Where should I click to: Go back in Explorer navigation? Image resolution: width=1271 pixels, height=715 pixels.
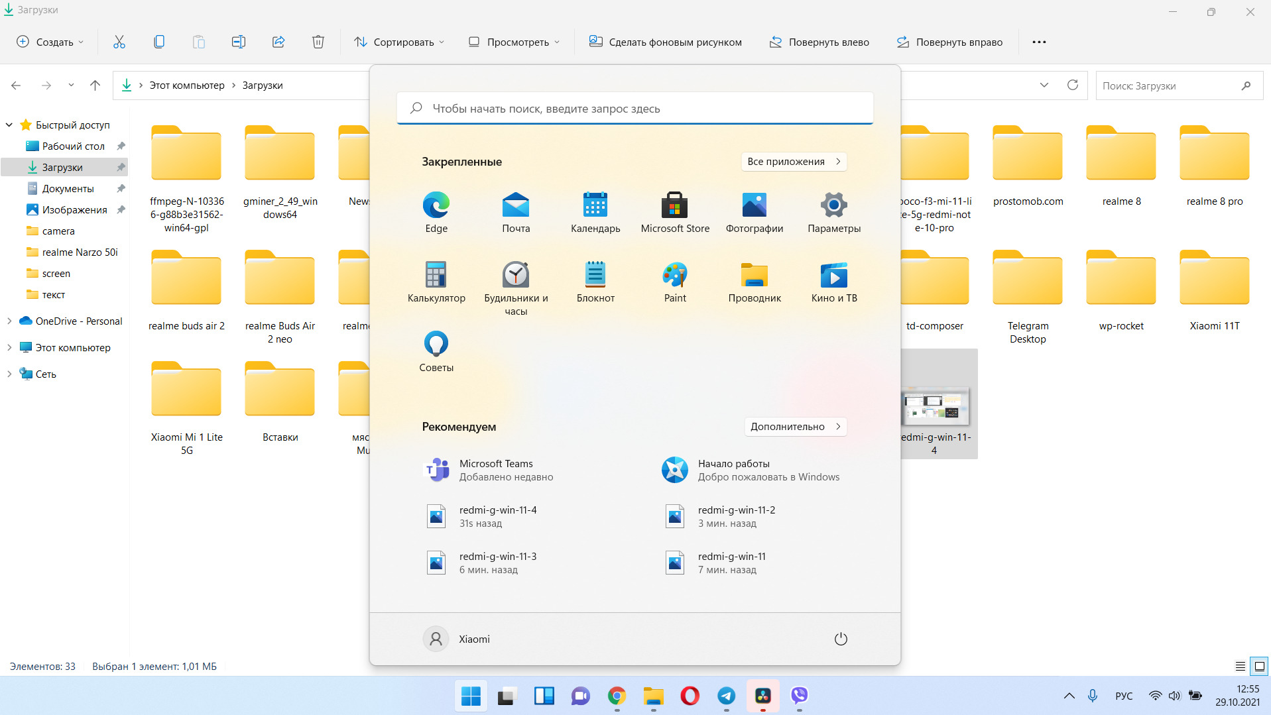pyautogui.click(x=16, y=85)
